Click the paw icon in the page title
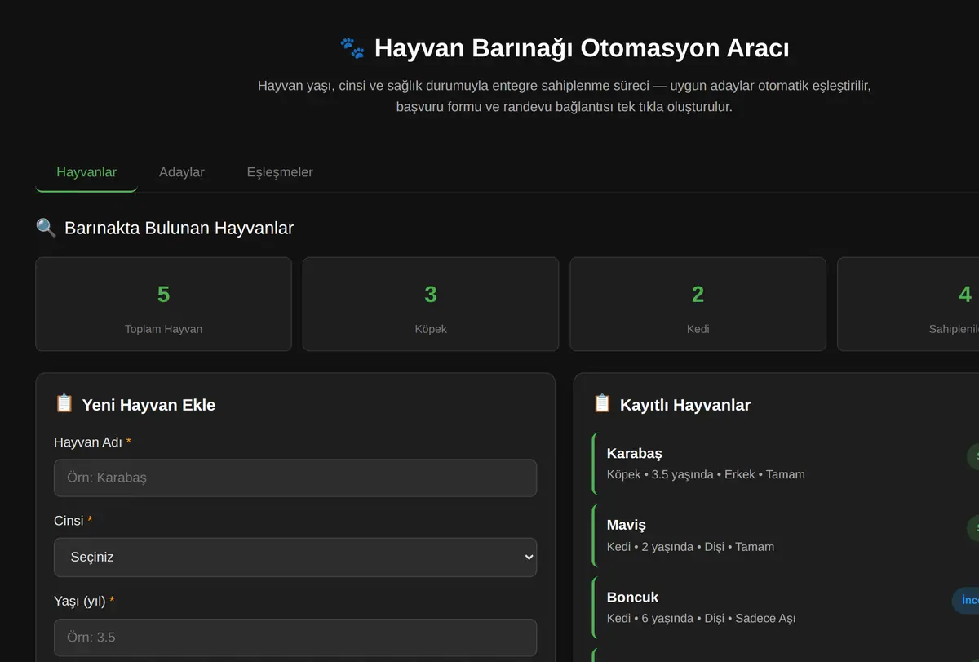Viewport: 979px width, 662px height. coord(352,48)
